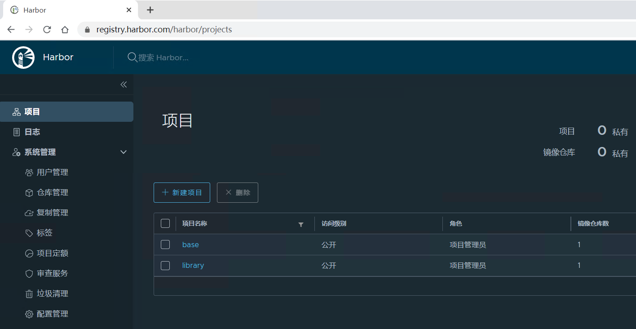
Task: Select the 项目 (Projects) sidebar icon
Action: [15, 111]
